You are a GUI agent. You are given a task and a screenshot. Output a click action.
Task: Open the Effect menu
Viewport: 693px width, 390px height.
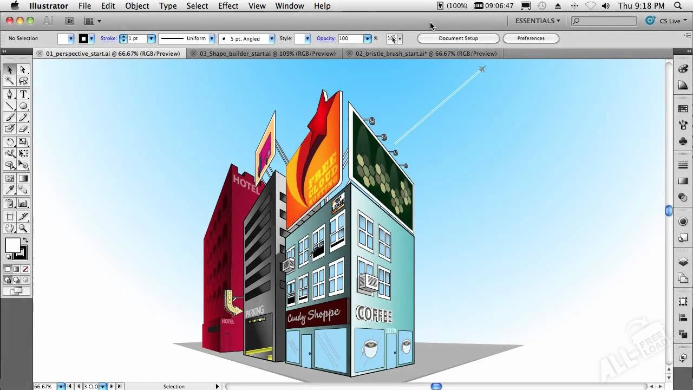pos(228,6)
